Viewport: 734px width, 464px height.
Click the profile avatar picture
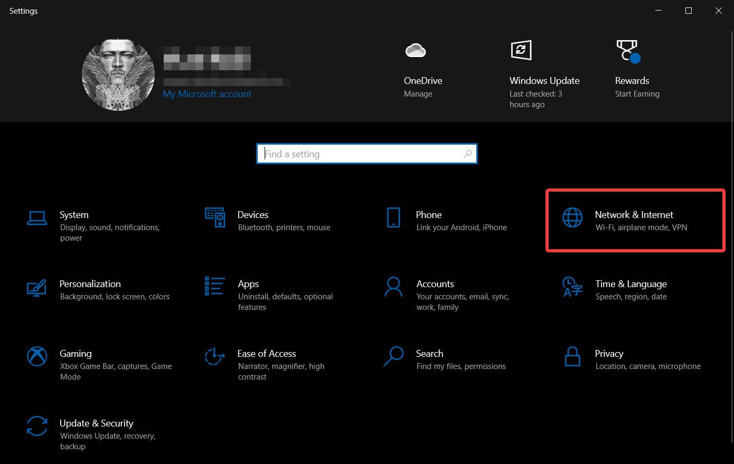point(118,74)
